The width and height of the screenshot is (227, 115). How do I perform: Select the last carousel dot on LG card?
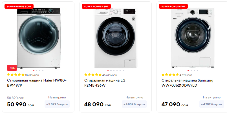pyautogui.click(x=123, y=70)
